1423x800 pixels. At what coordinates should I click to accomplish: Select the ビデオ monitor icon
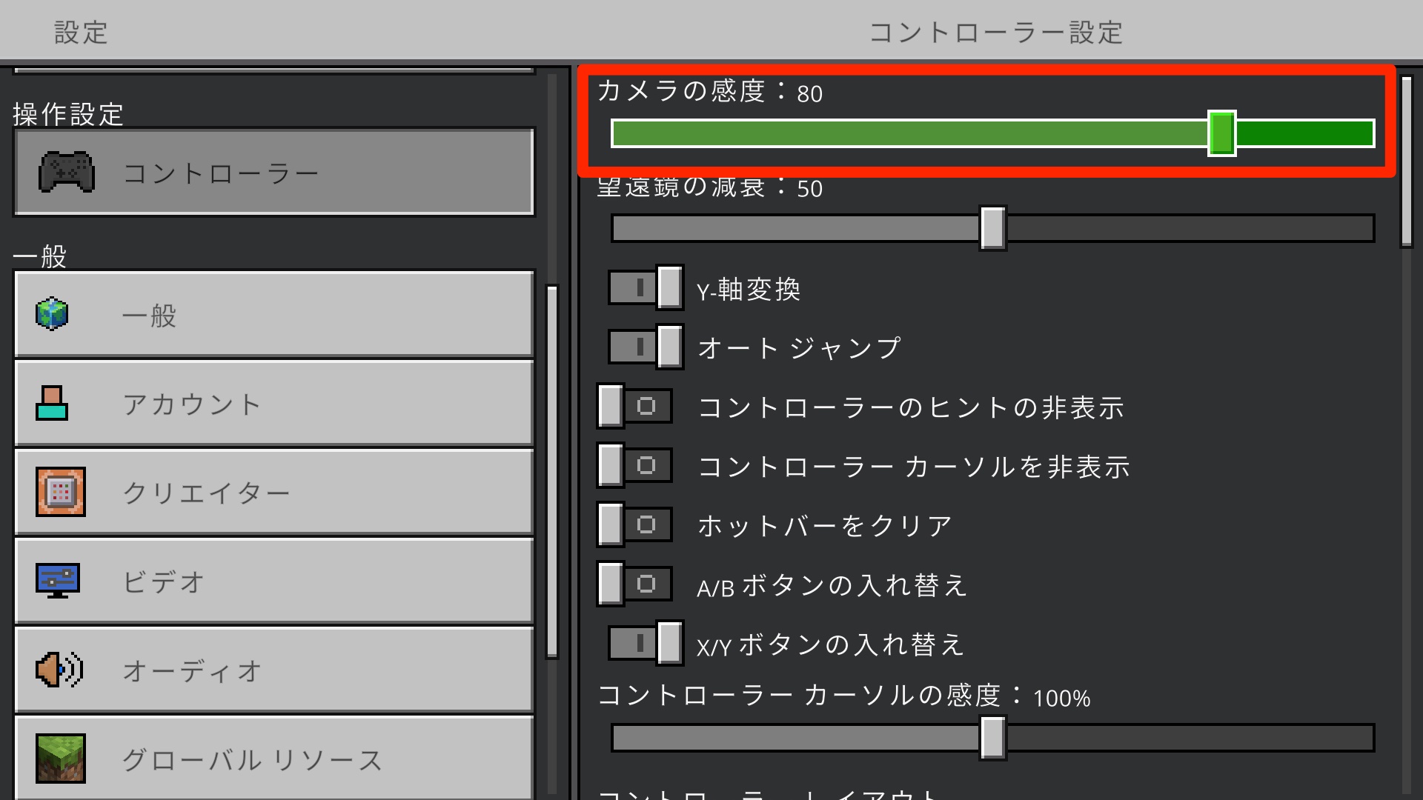tap(59, 580)
